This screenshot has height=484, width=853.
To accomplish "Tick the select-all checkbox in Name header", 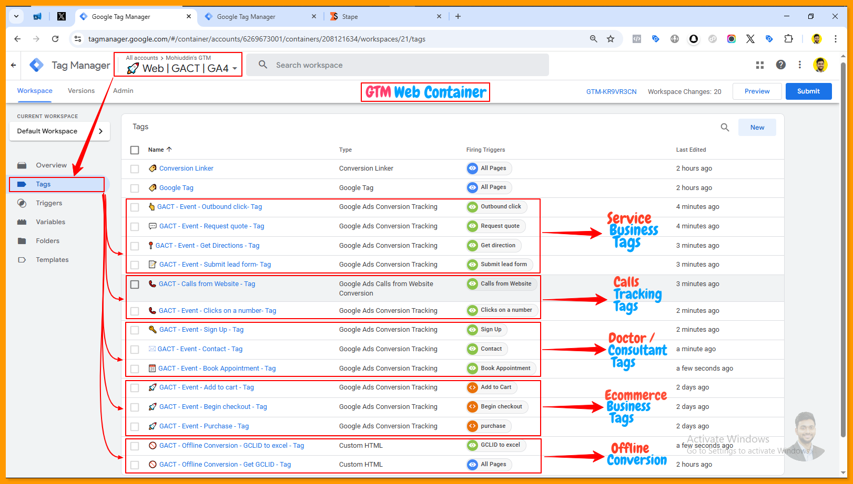I will [x=135, y=150].
